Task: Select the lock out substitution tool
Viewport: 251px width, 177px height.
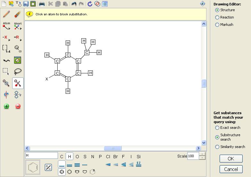Action: click(x=18, y=83)
